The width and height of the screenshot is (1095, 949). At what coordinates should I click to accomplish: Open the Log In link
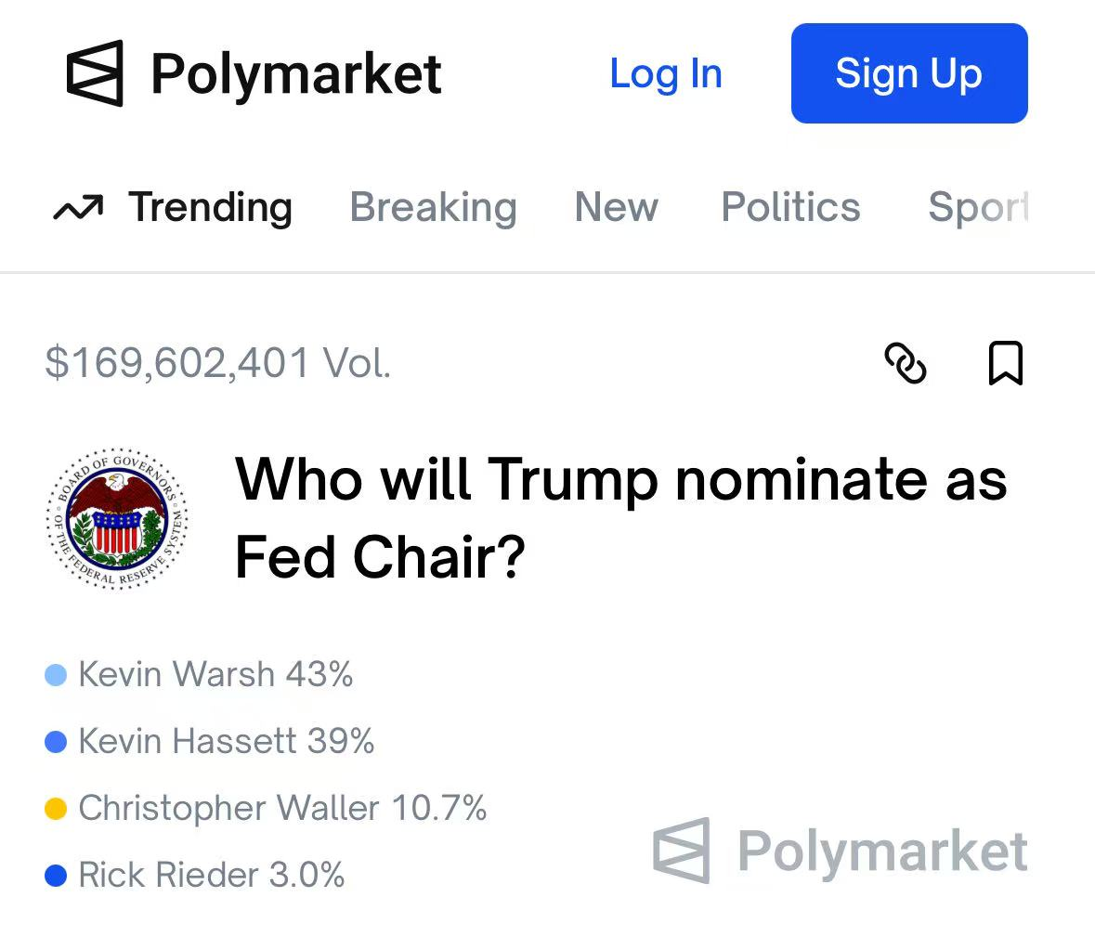click(665, 74)
